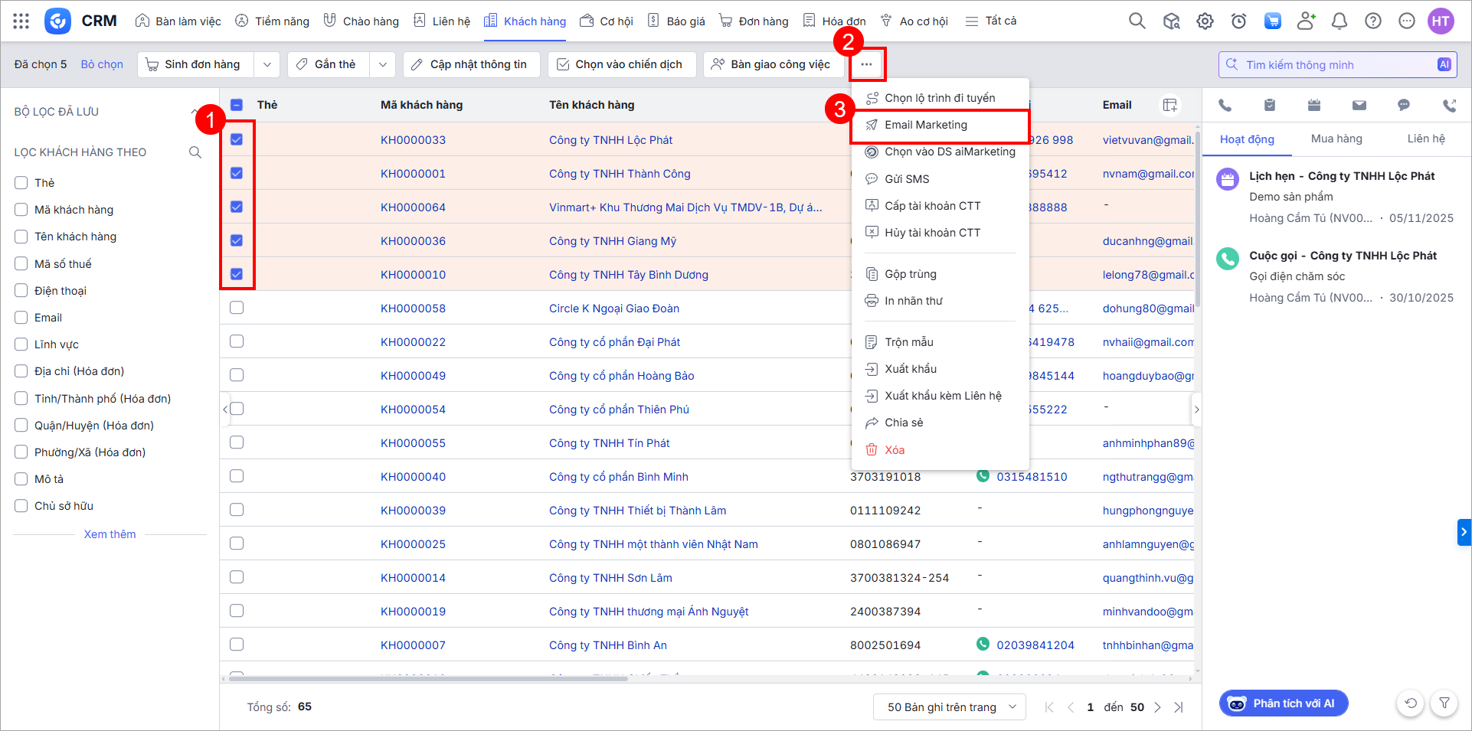The image size is (1472, 731).
Task: Open the settings gear icon
Action: pos(1205,21)
